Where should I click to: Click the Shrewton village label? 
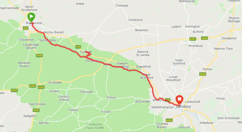[141, 30]
